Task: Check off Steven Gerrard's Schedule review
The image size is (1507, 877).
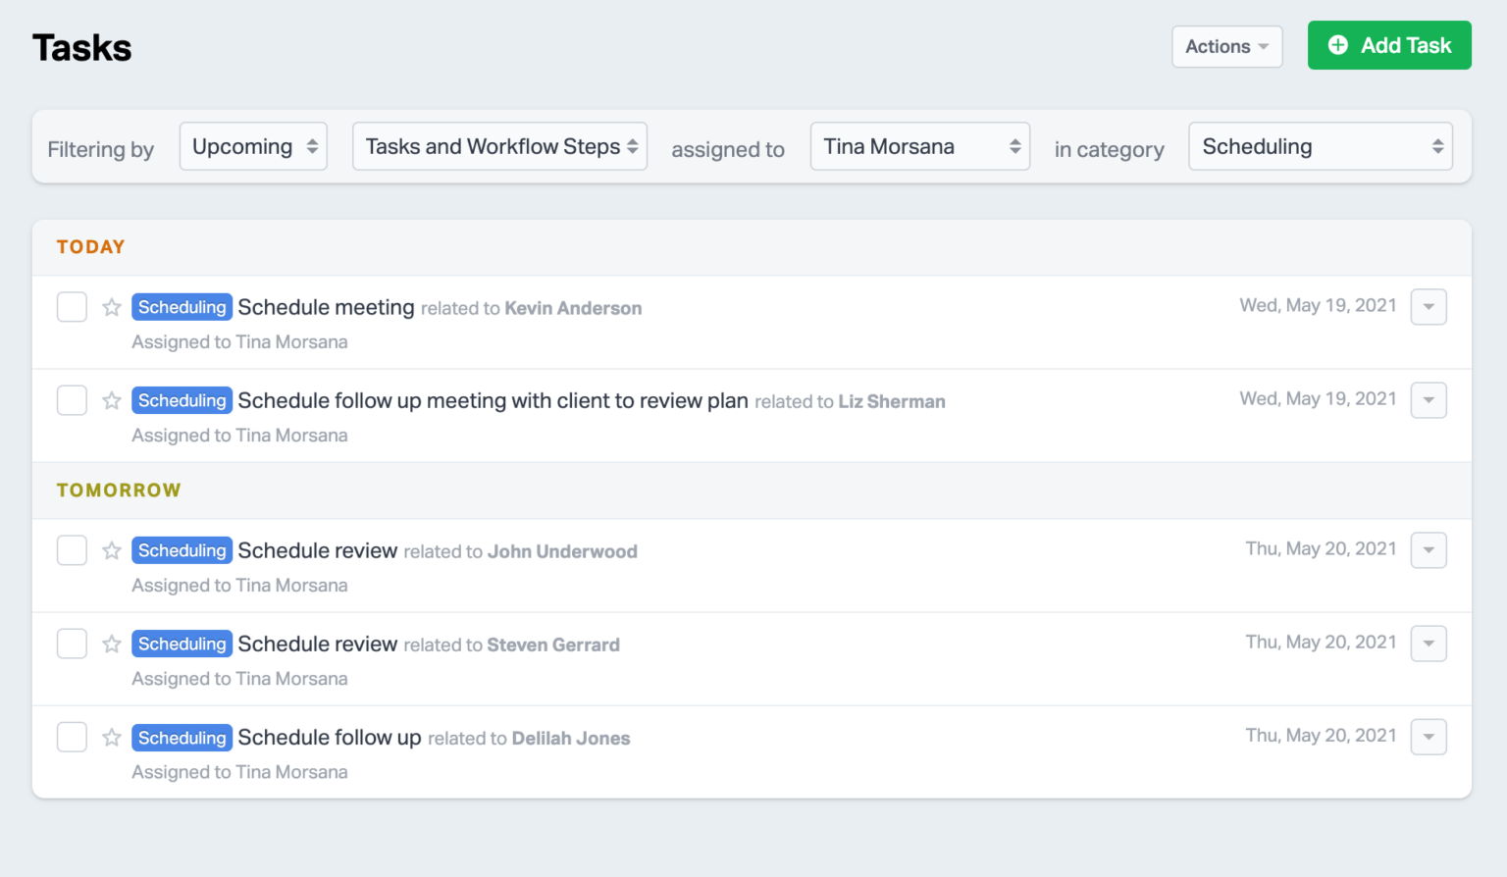Action: [72, 644]
